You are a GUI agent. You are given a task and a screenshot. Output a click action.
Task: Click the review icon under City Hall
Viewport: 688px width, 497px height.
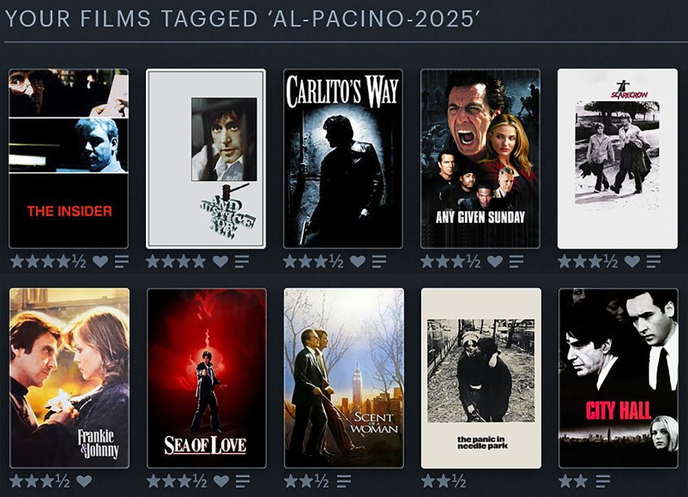603,481
